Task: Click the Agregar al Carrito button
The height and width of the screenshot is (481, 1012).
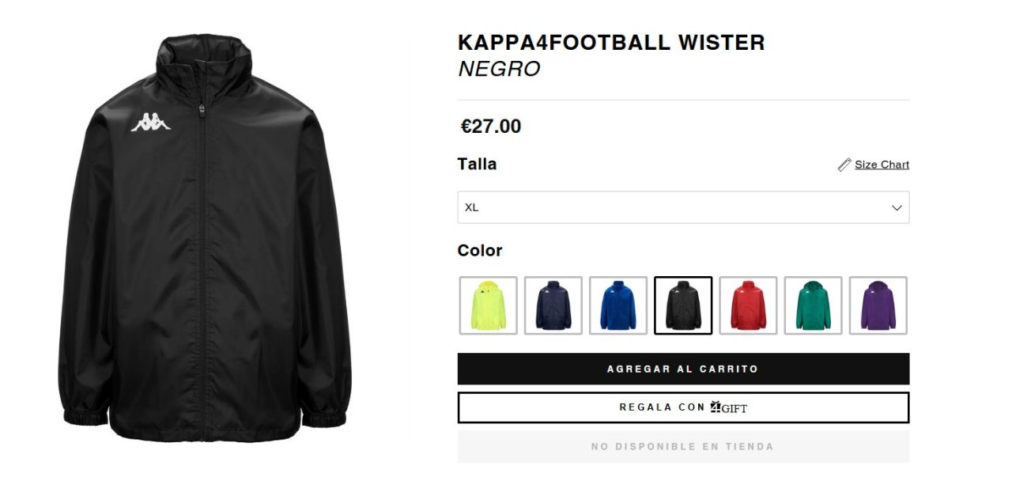Action: (x=683, y=369)
